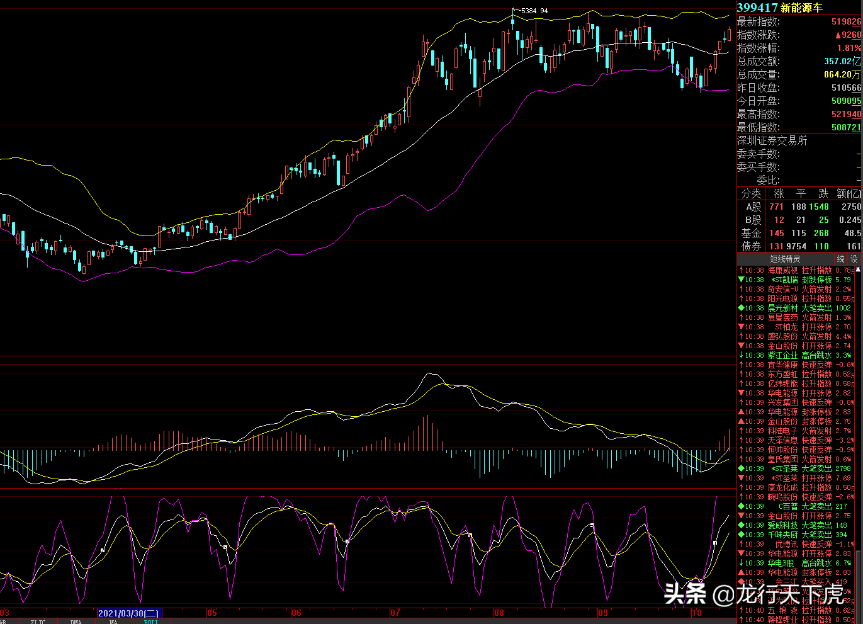Viewport: 863px width, 624px height.
Task: Open the C百普 大笔卖出 alert row
Action: [796, 506]
